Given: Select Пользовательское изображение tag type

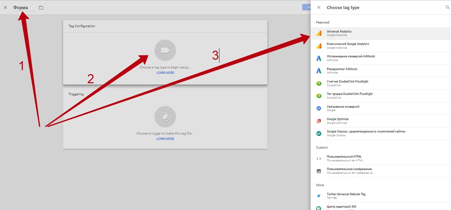Looking at the screenshot, I should coord(381,171).
